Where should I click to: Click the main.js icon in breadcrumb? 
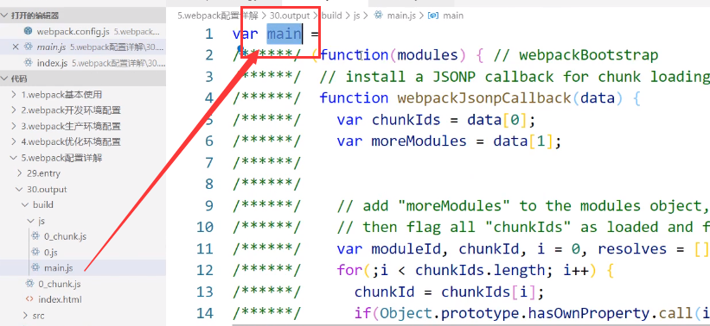[379, 16]
